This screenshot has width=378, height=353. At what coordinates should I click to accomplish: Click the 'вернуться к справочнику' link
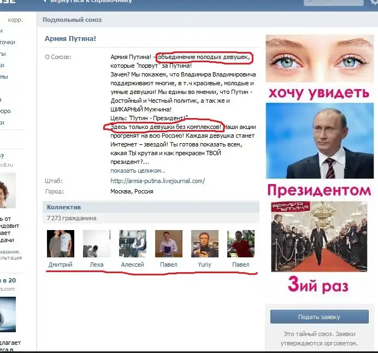[91, 2]
